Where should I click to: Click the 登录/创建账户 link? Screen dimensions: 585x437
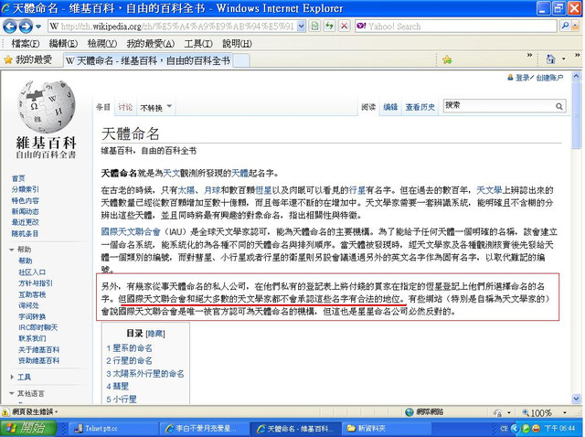click(x=539, y=78)
